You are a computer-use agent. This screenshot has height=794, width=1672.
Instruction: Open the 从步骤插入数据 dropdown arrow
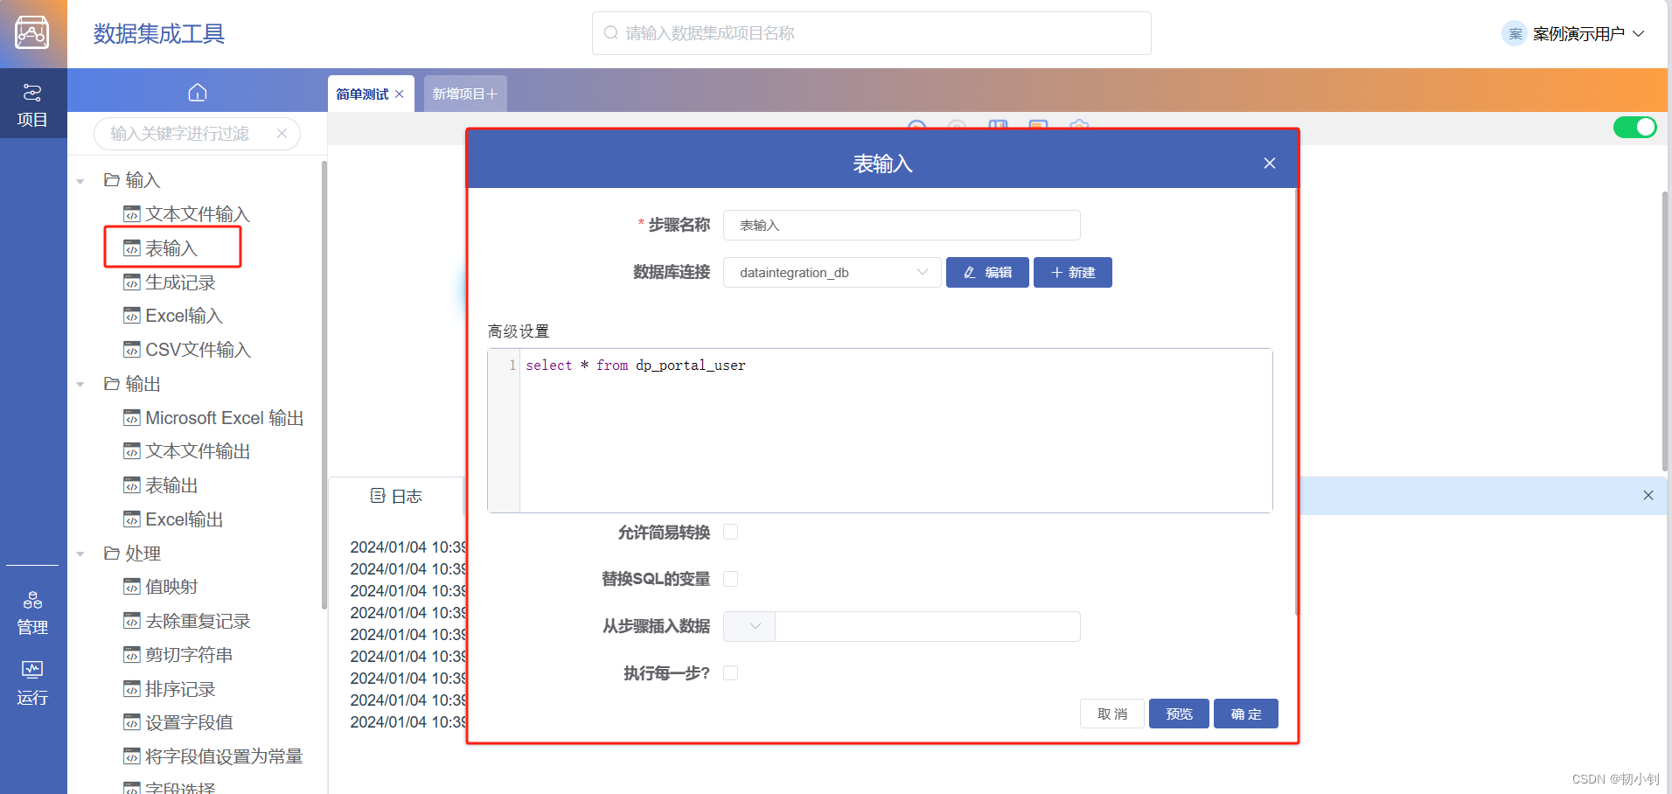pos(749,626)
